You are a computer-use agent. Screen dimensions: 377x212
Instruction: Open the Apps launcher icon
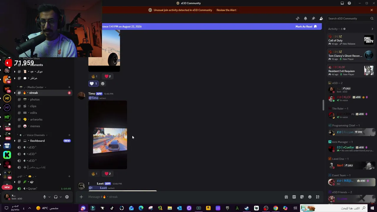coord(318,197)
